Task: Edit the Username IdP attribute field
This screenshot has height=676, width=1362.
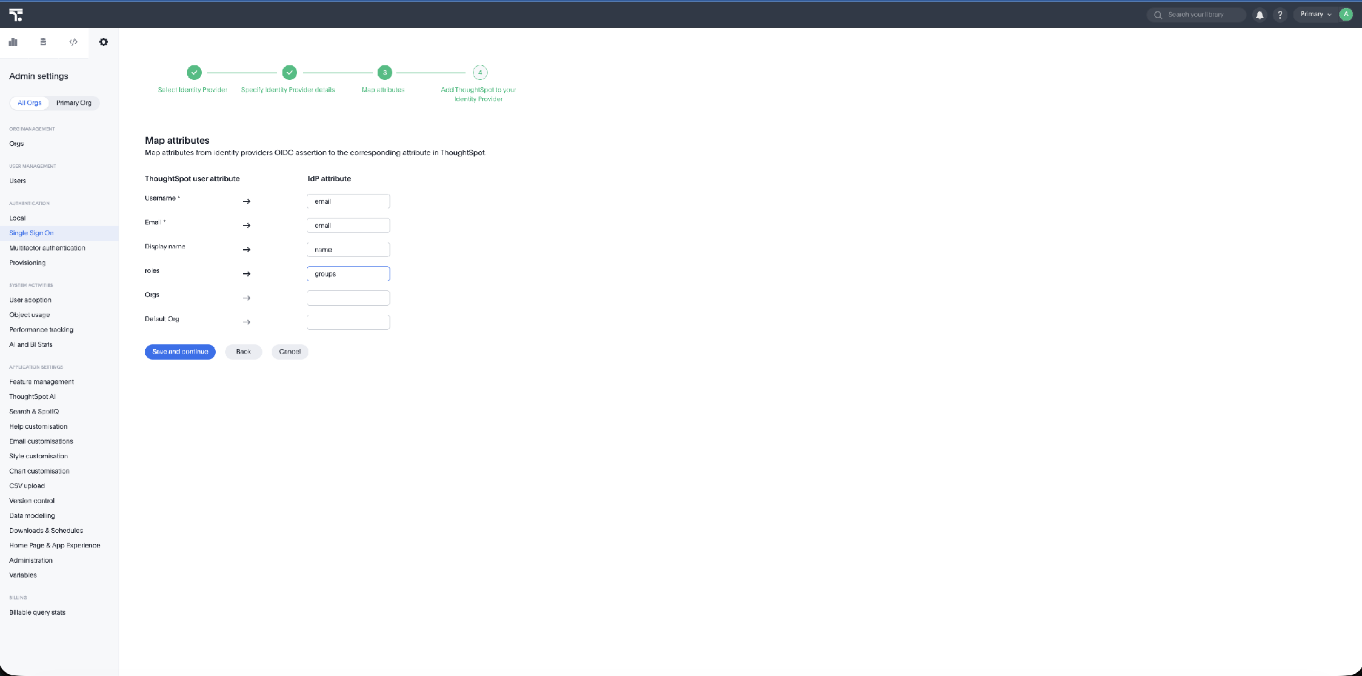Action: tap(348, 201)
